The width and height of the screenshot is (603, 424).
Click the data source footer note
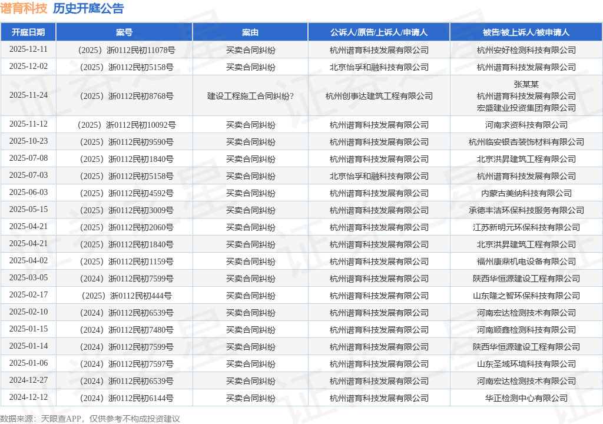(x=90, y=419)
